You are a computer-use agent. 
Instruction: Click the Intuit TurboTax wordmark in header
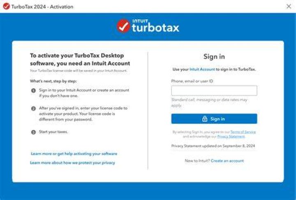tap(155, 26)
